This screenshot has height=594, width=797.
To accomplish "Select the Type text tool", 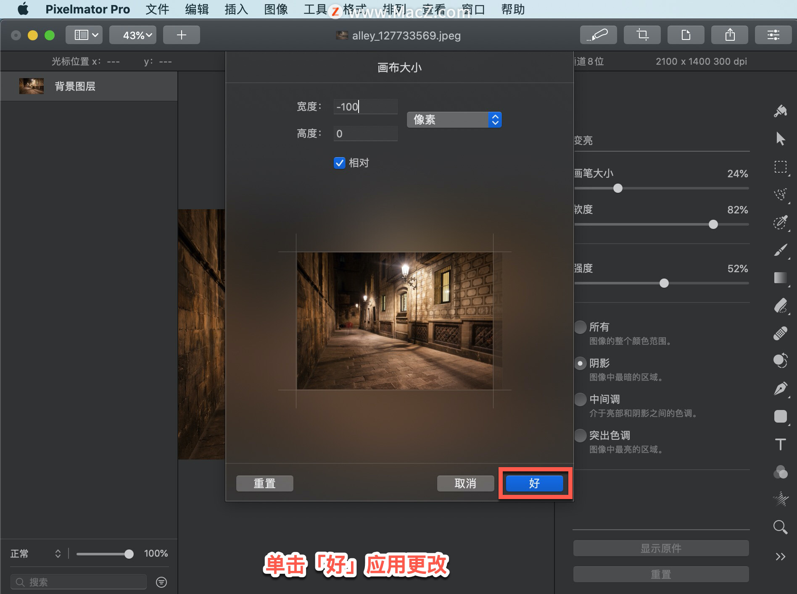I will tap(781, 444).
